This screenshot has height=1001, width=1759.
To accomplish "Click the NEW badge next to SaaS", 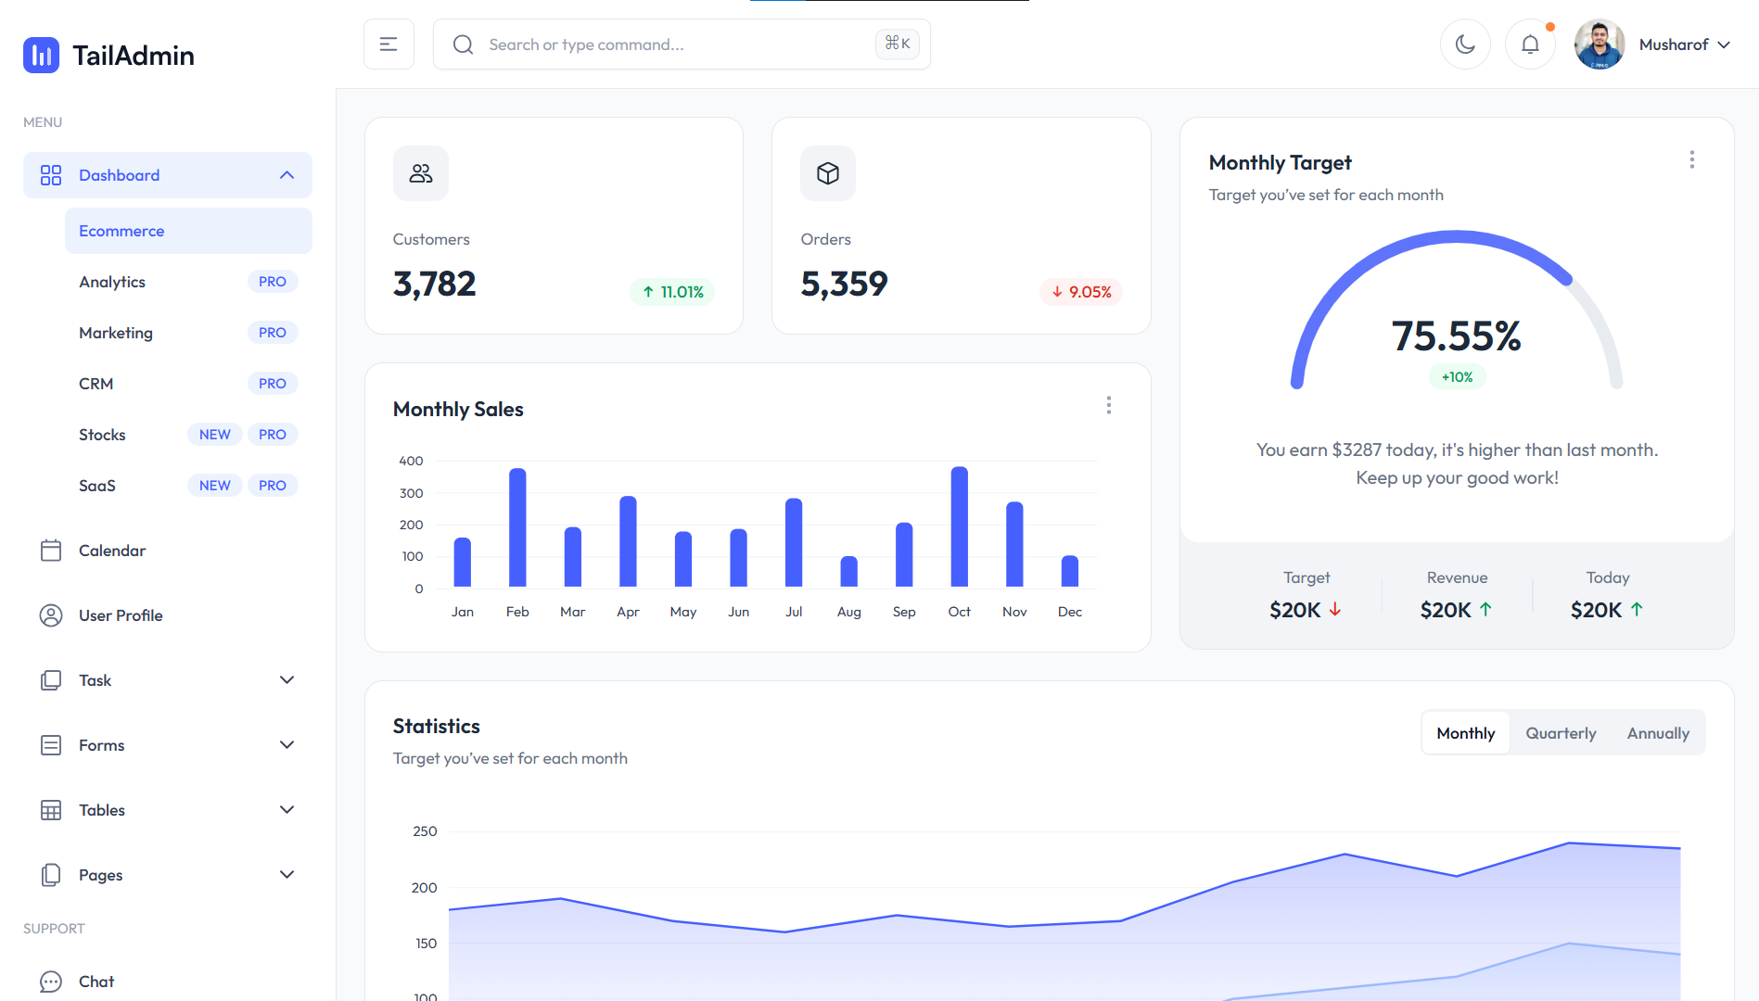I will pyautogui.click(x=215, y=486).
